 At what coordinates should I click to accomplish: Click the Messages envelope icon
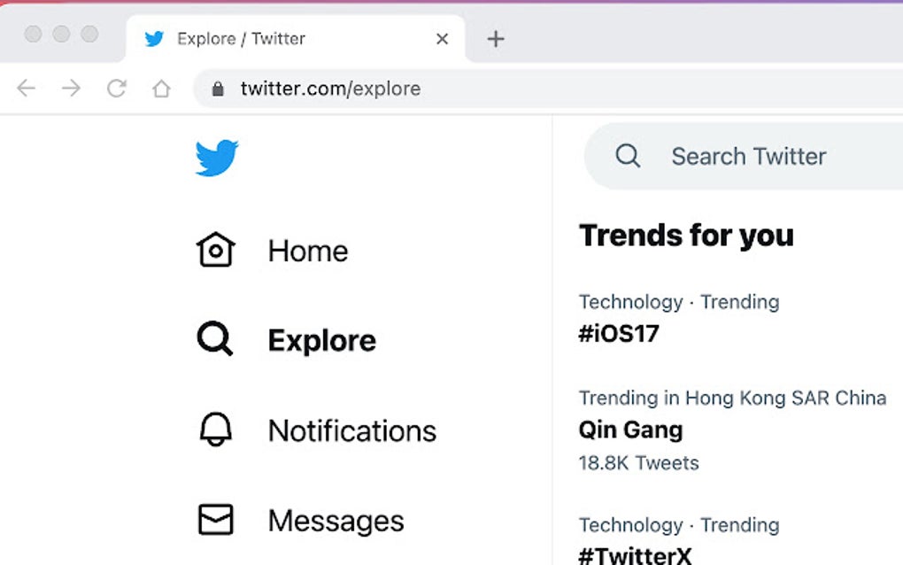pyautogui.click(x=215, y=520)
